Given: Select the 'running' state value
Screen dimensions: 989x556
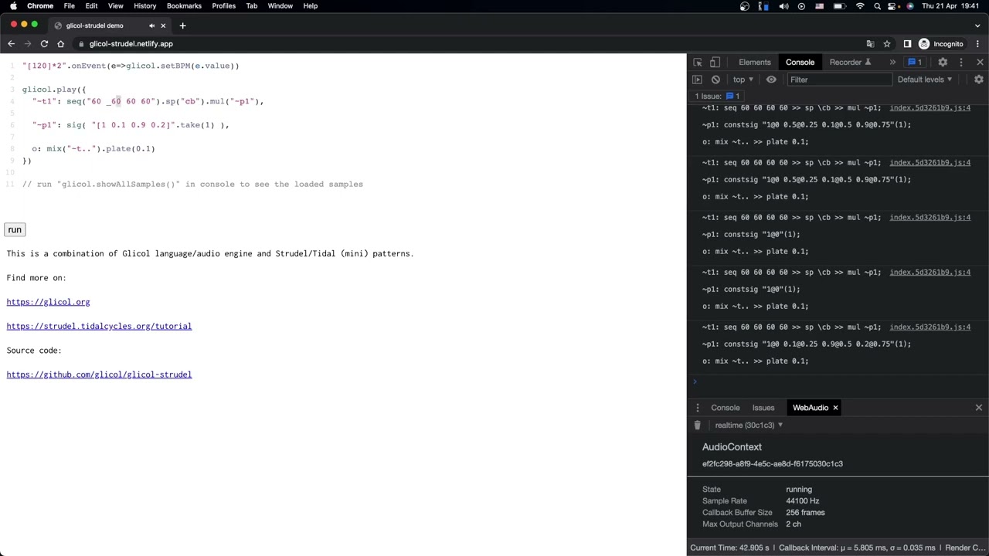Looking at the screenshot, I should 799,490.
